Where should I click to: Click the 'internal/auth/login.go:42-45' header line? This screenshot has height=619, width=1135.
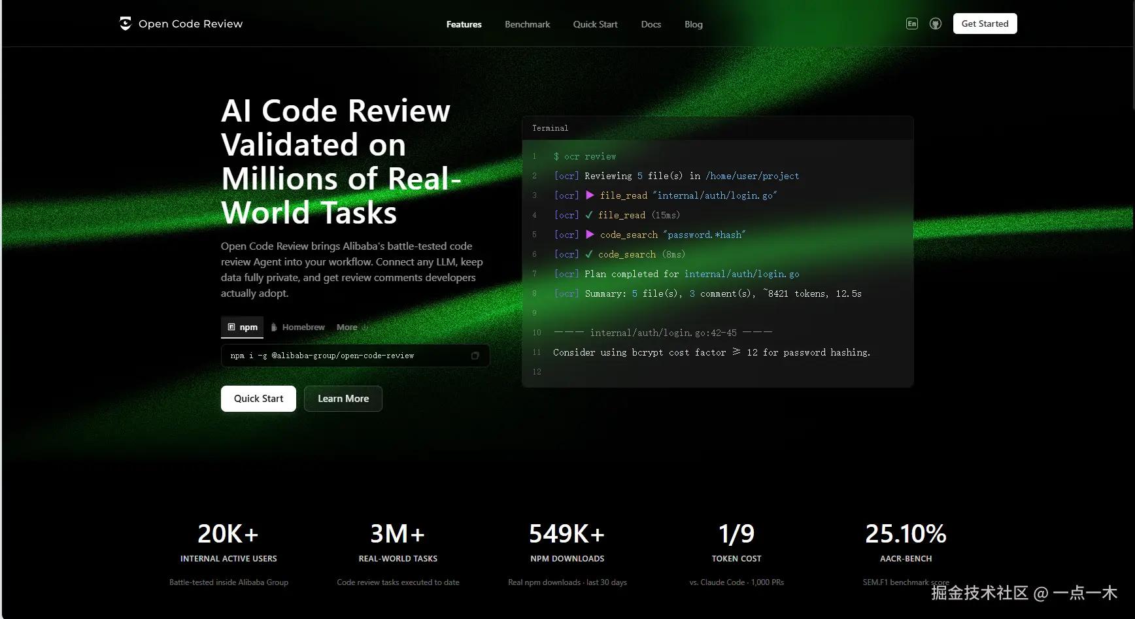(663, 333)
